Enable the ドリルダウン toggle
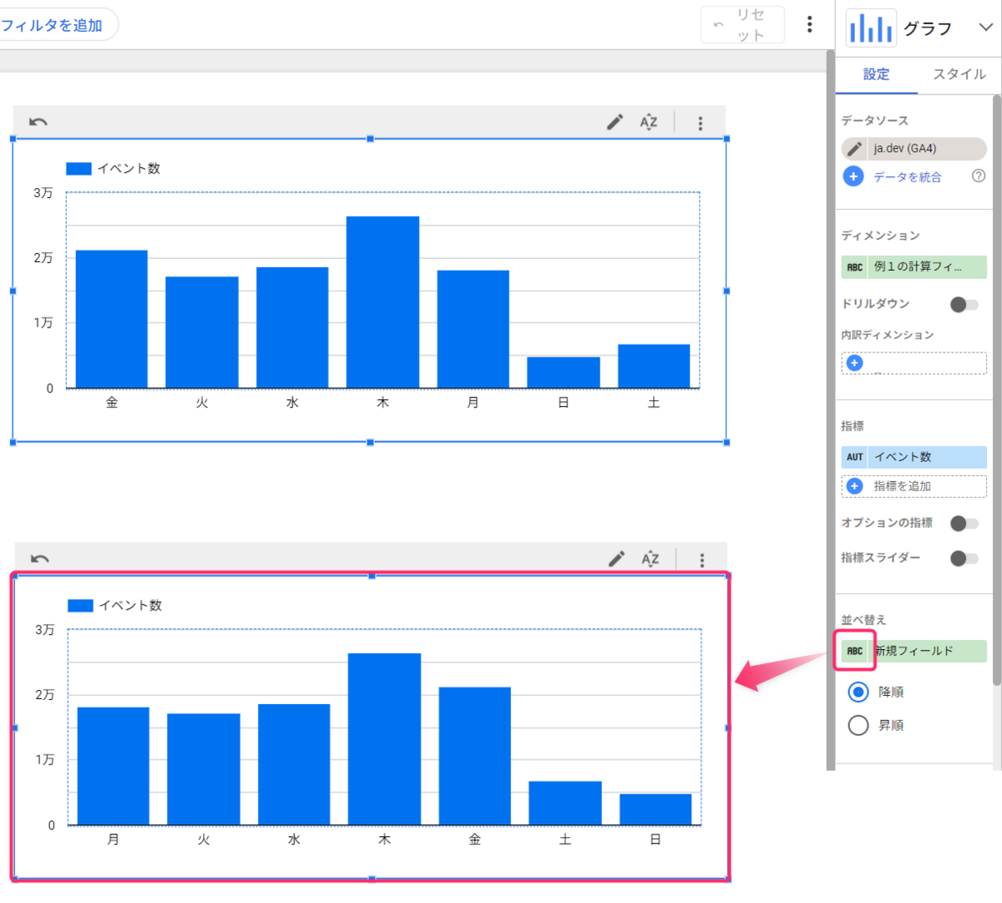 click(964, 304)
